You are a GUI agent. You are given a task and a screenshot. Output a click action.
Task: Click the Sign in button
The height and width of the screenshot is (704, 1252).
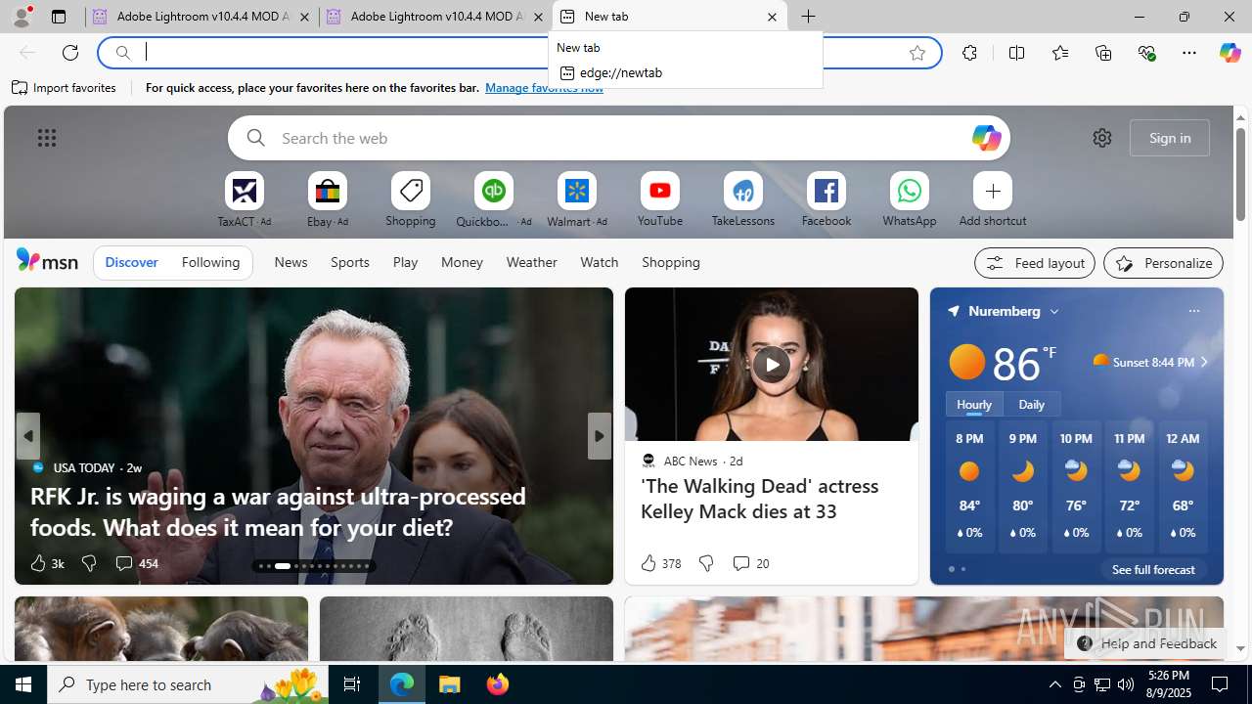point(1170,138)
